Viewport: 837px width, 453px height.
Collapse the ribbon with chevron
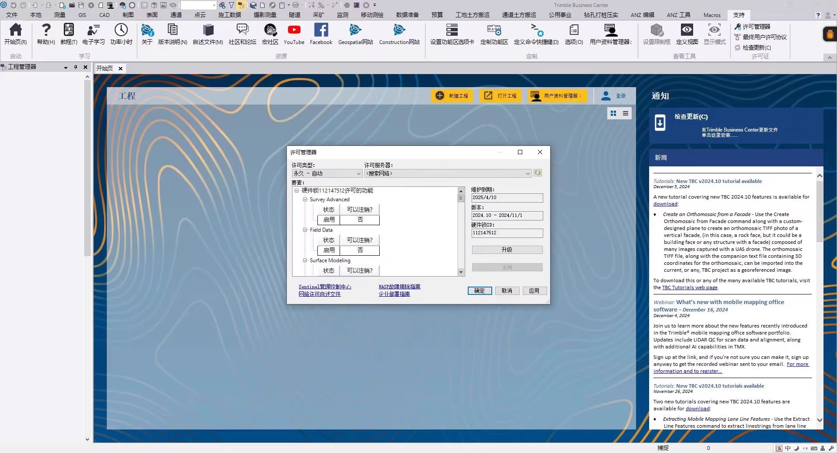[x=829, y=57]
